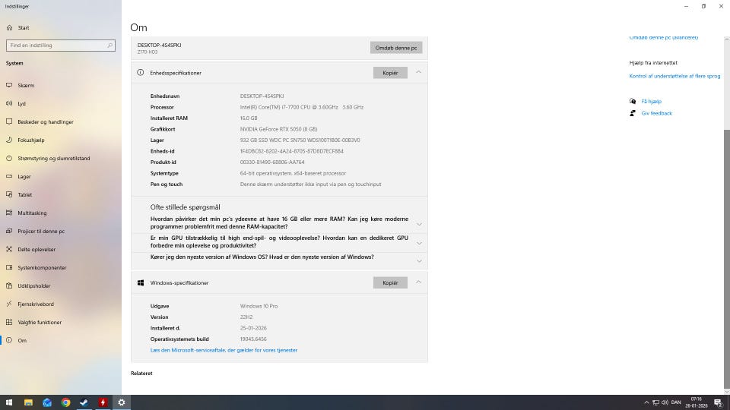Open Systemkomponenter icon
This screenshot has height=410, width=730.
tap(9, 268)
